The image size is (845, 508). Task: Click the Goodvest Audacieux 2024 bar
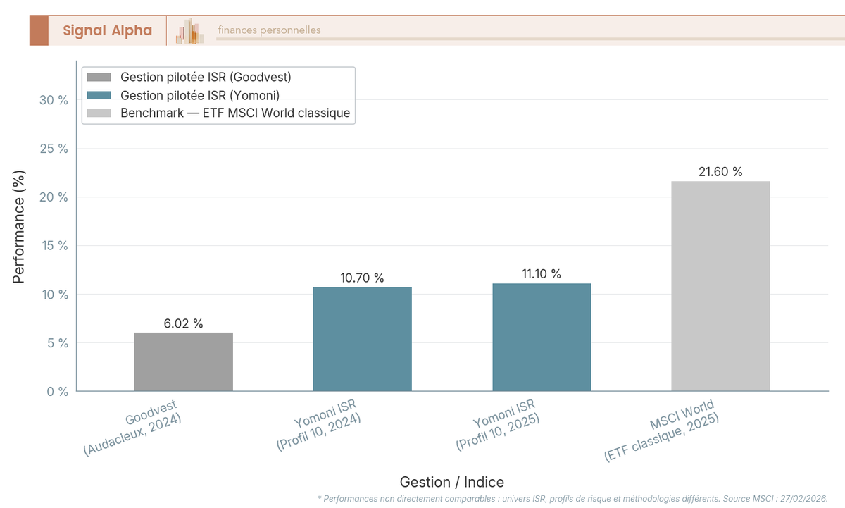click(x=183, y=361)
